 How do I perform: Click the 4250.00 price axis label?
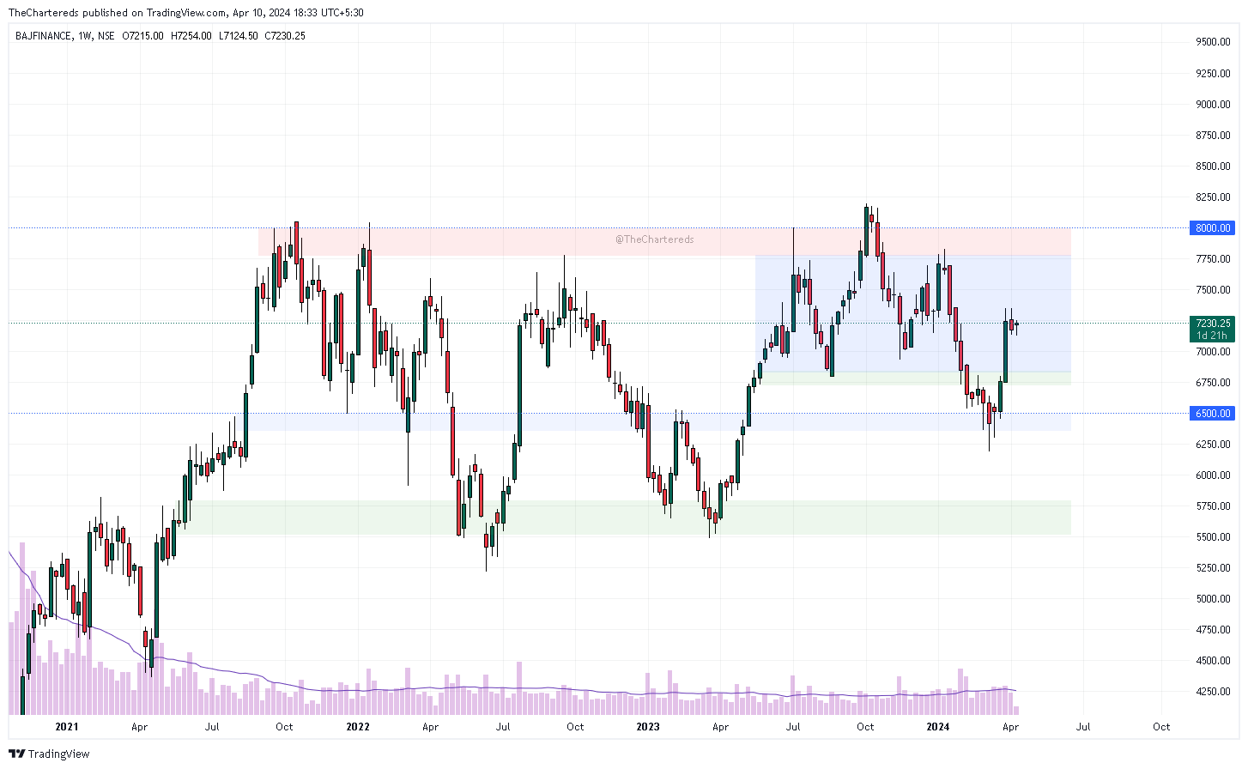pos(1213,692)
